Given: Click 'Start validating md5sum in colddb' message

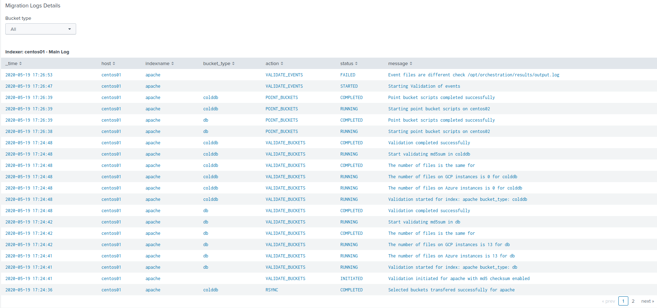Looking at the screenshot, I should coord(429,154).
